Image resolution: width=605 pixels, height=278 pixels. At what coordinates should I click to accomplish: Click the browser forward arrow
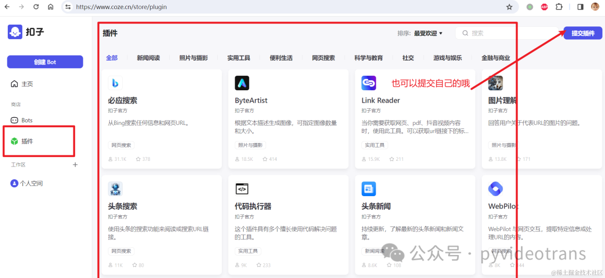pos(22,7)
